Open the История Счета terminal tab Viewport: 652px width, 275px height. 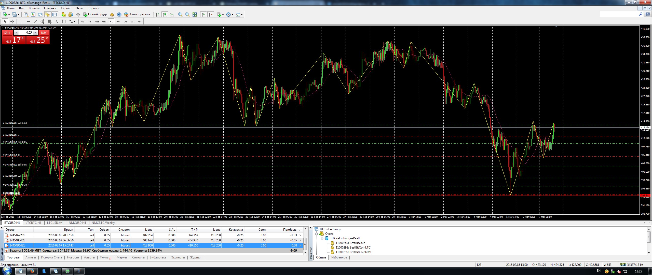coord(51,257)
